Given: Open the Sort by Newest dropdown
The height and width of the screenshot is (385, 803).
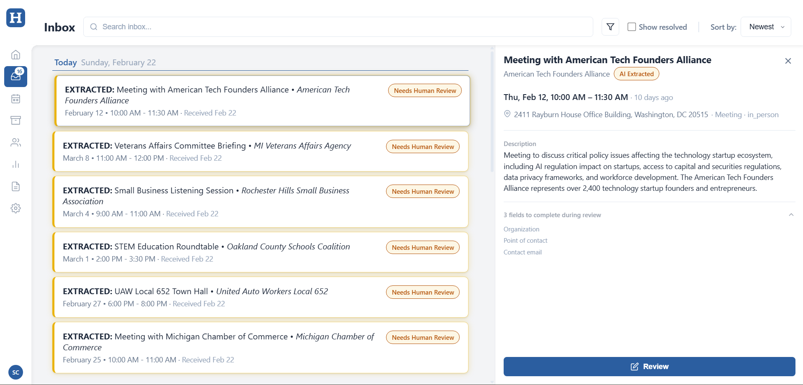Looking at the screenshot, I should point(765,27).
